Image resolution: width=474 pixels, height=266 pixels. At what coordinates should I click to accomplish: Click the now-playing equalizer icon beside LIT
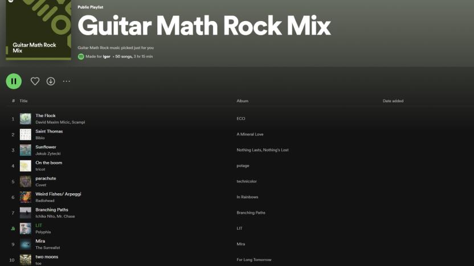click(x=13, y=228)
